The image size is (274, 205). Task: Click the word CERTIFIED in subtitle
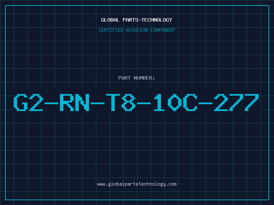click(x=111, y=30)
